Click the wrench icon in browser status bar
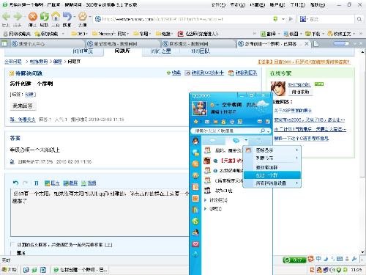 (354, 259)
